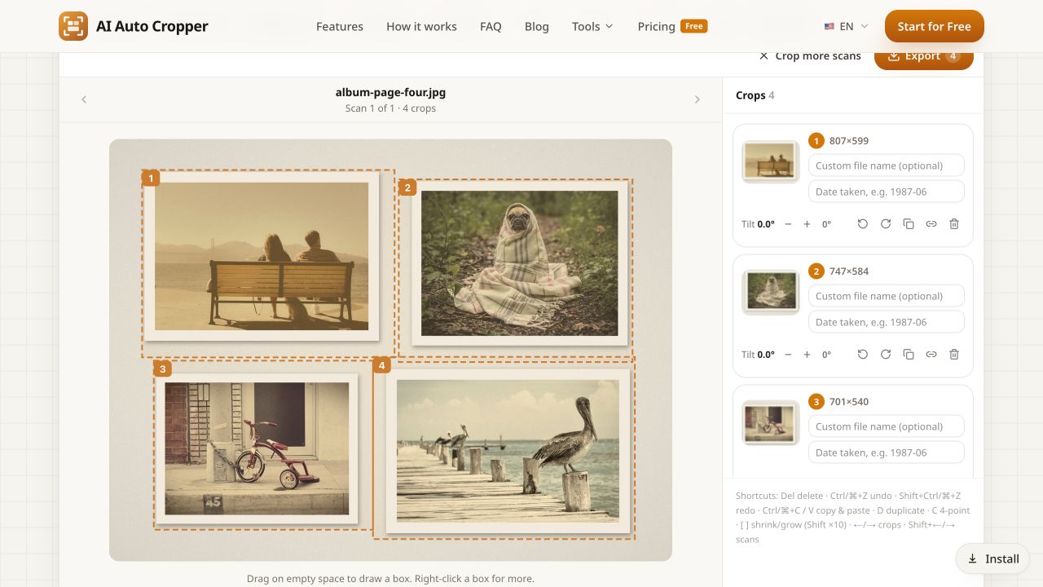The width and height of the screenshot is (1043, 587).
Task: Rotate crop 1 clockwise
Action: [886, 224]
